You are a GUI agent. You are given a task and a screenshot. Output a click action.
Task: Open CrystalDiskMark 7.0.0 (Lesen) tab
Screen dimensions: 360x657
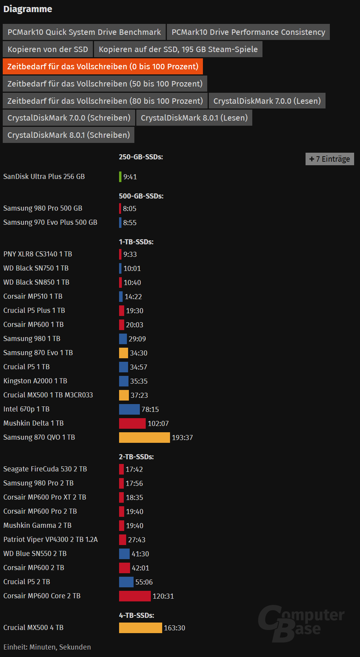267,101
